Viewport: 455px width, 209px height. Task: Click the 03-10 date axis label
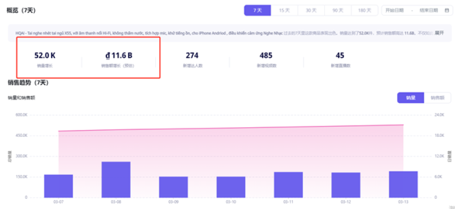tap(231, 202)
